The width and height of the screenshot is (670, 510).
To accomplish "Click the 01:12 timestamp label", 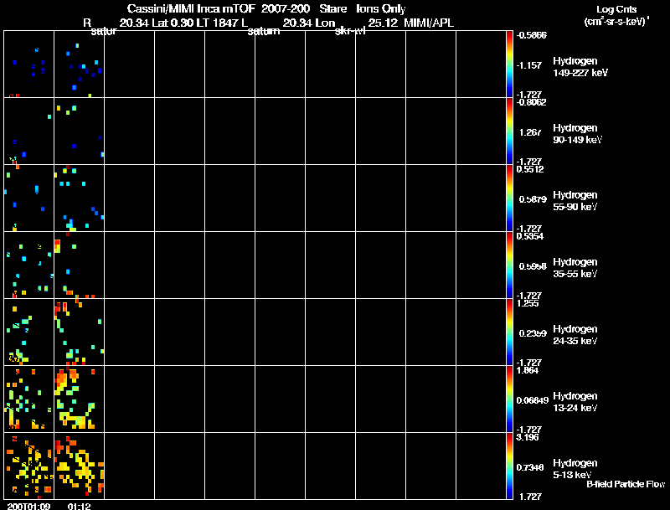I will click(79, 506).
